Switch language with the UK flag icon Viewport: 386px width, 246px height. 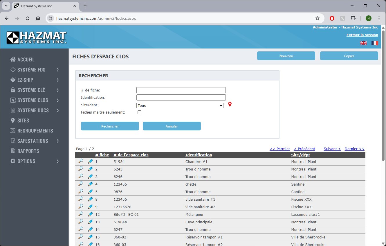[363, 43]
